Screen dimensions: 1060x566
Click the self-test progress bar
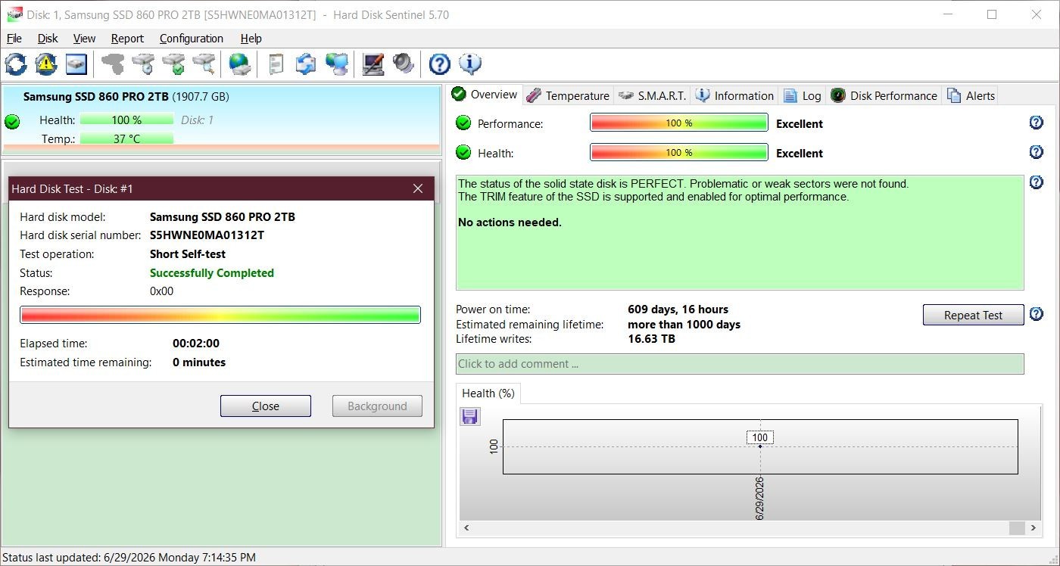click(x=220, y=315)
